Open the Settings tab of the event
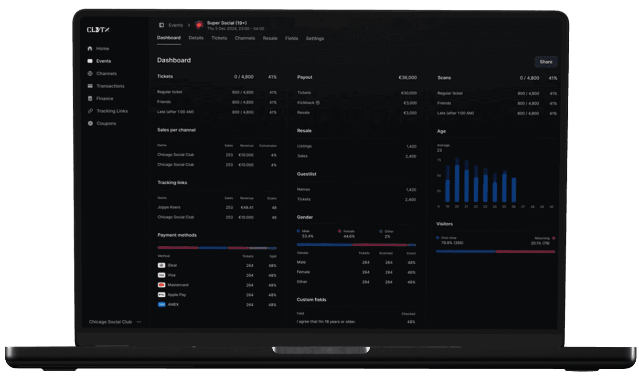 point(315,38)
